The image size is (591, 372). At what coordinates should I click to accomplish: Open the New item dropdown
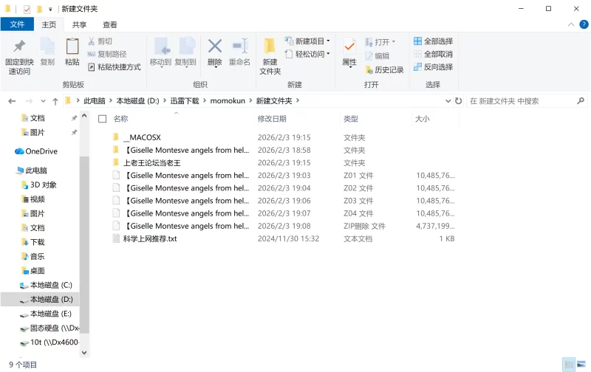point(307,41)
